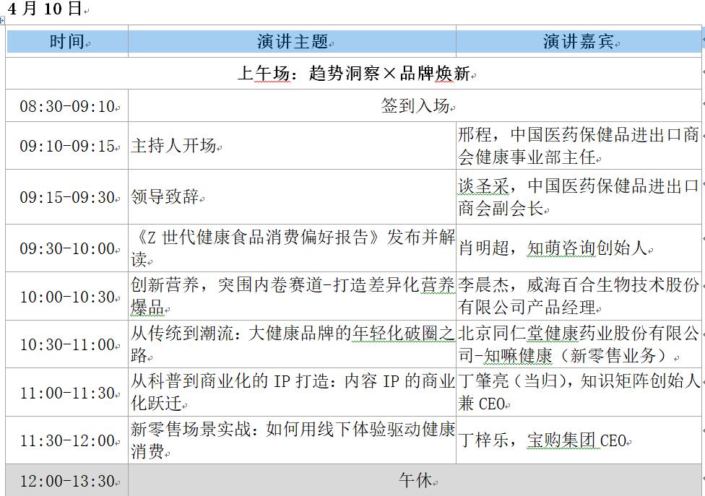Click the '上午场：趋势洞察×品牌焕新' section row

(354, 73)
